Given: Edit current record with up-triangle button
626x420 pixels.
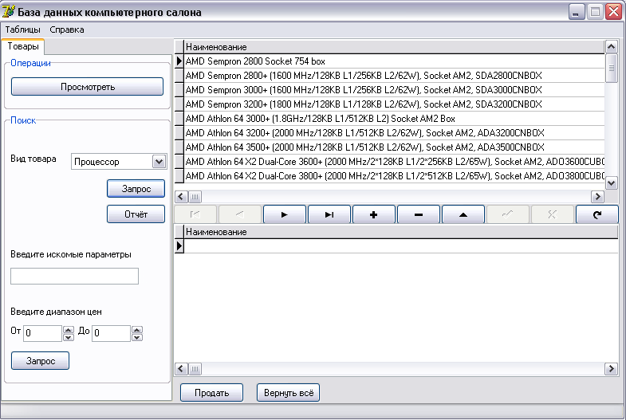Looking at the screenshot, I should (463, 214).
